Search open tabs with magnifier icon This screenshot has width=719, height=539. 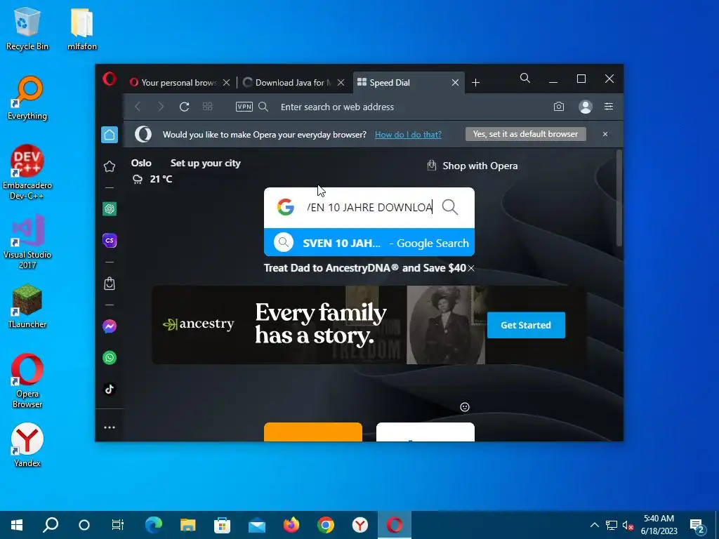(x=525, y=79)
